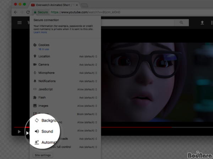This screenshot has width=213, height=159.
Task: Click the Images label
Action: pos(43,106)
